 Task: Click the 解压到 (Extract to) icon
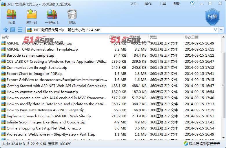pyautogui.click(x=32, y=16)
